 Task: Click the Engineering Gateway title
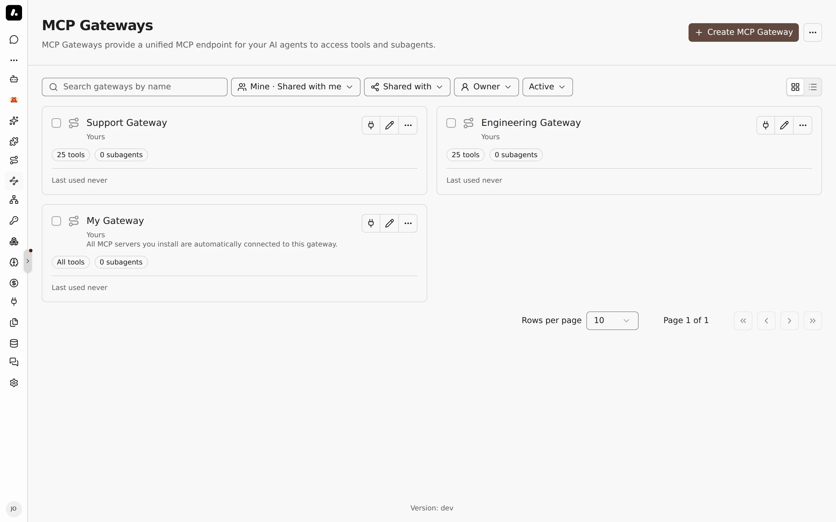[x=531, y=123]
